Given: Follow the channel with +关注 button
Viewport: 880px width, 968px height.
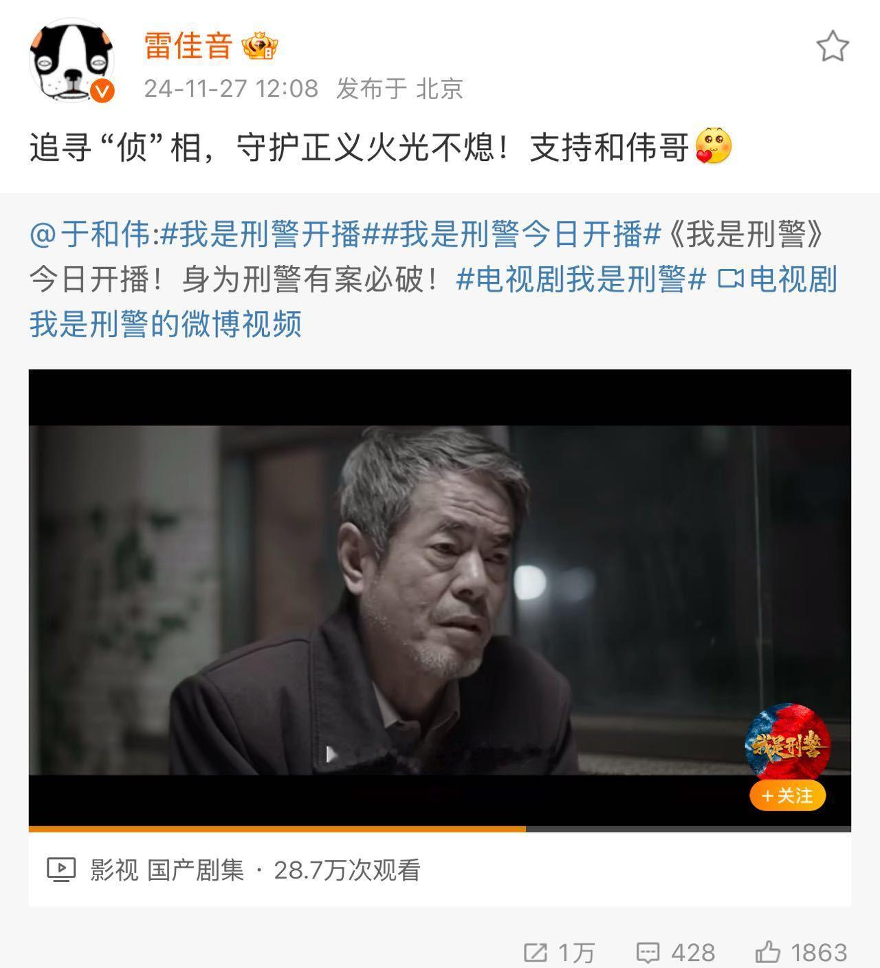Looking at the screenshot, I should [x=787, y=796].
